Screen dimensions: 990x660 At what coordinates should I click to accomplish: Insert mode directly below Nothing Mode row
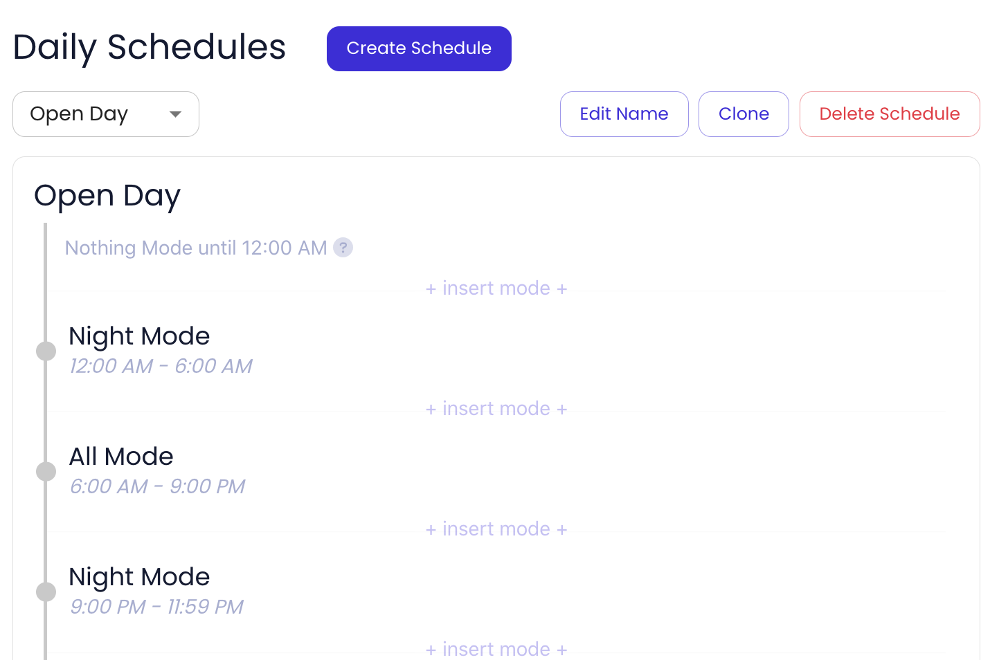pyautogui.click(x=496, y=288)
